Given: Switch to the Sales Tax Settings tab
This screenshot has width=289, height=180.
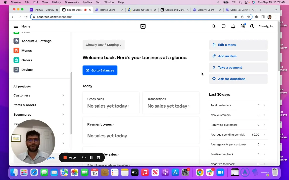Looking at the screenshot, I should click(x=239, y=10).
